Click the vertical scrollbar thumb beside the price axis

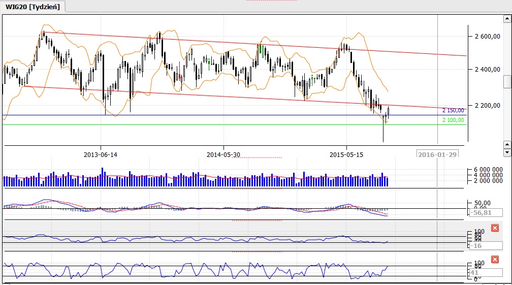[x=507, y=82]
